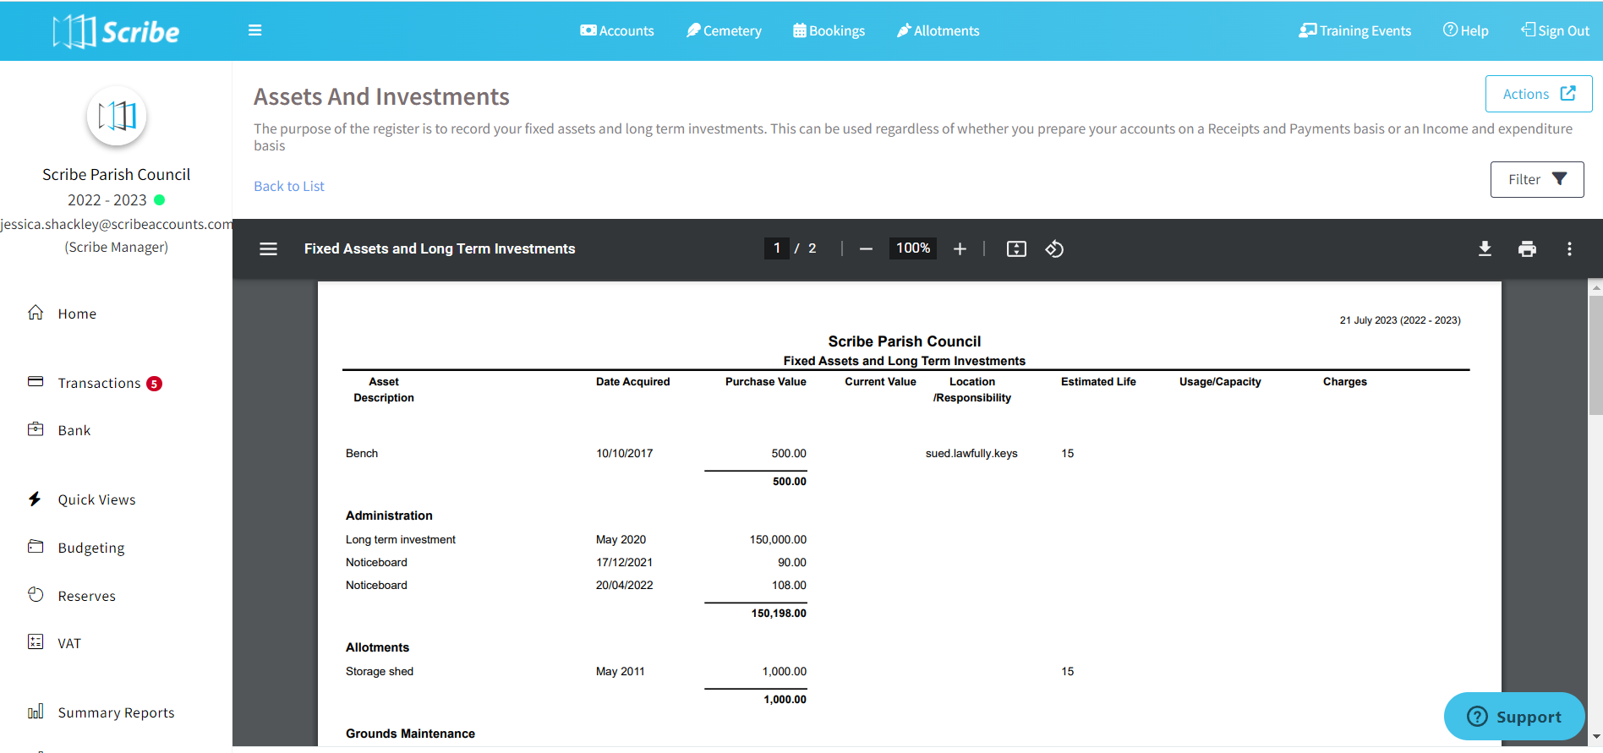Open Budgeting in sidebar
This screenshot has width=1603, height=753.
[x=91, y=548]
